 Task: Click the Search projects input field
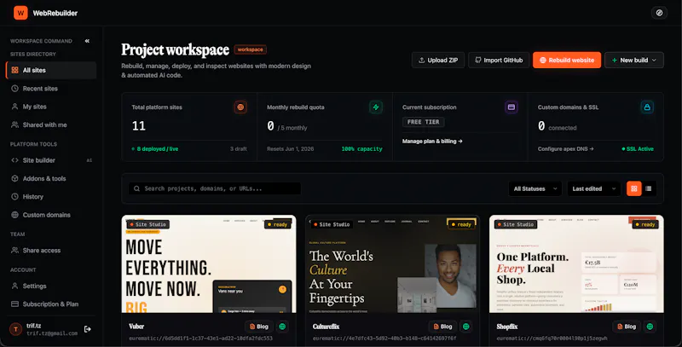pyautogui.click(x=215, y=188)
